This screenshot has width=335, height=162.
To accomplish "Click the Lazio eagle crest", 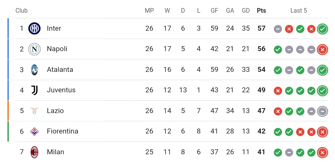I will 34,111.
